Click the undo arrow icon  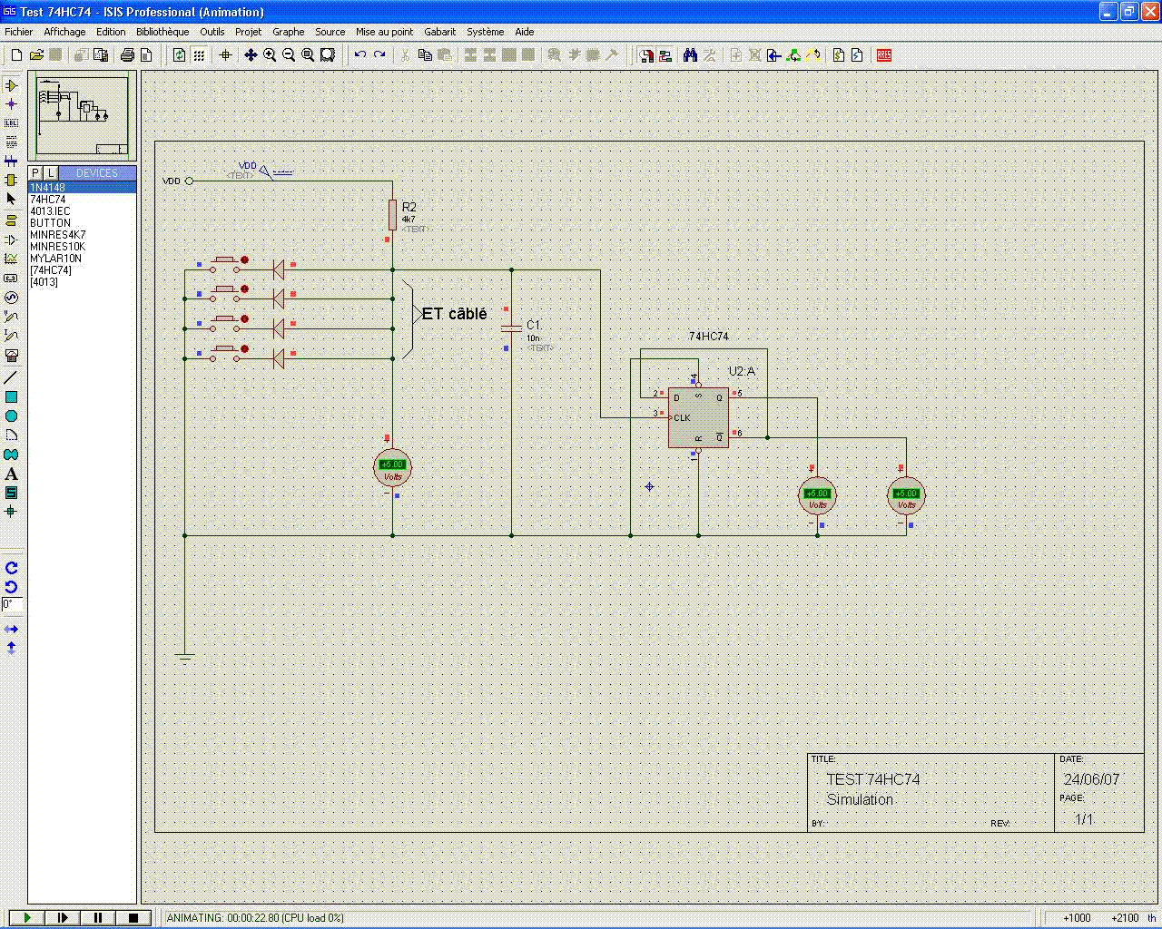point(360,55)
